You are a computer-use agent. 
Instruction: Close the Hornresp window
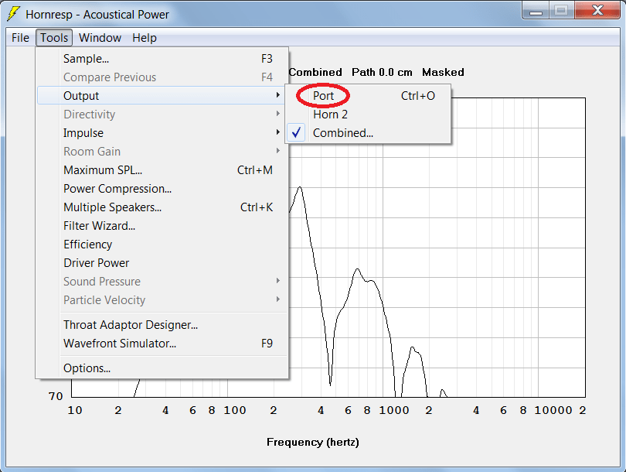597,10
